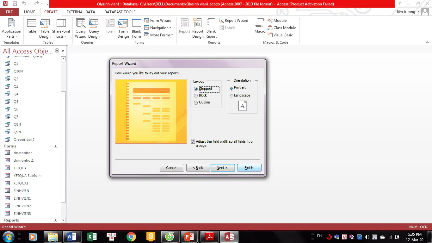The image size is (432, 243).
Task: Create a Blank Form
Action: click(137, 28)
